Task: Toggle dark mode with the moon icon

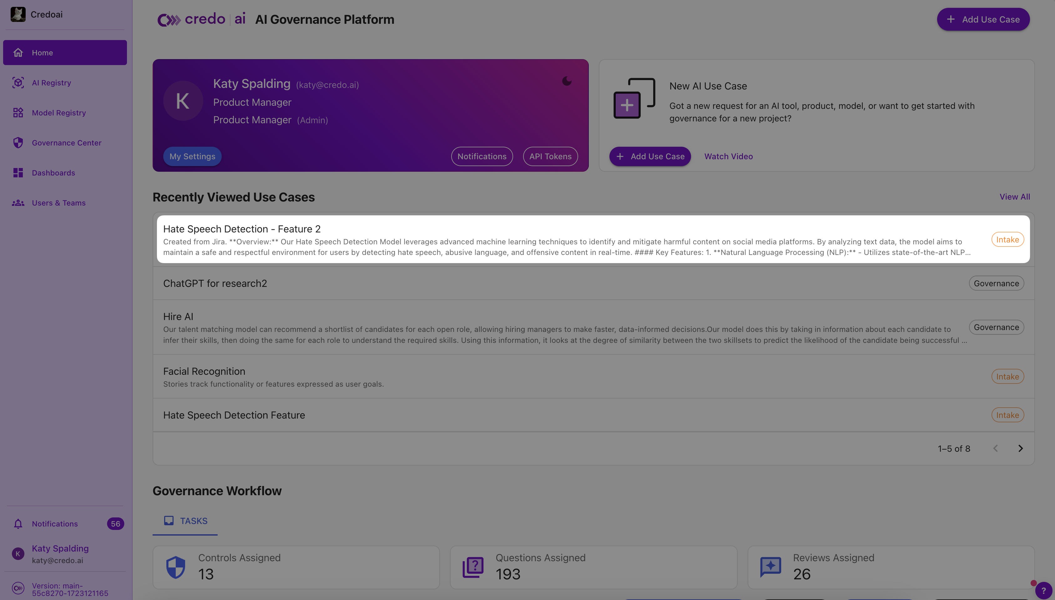Action: pos(567,81)
